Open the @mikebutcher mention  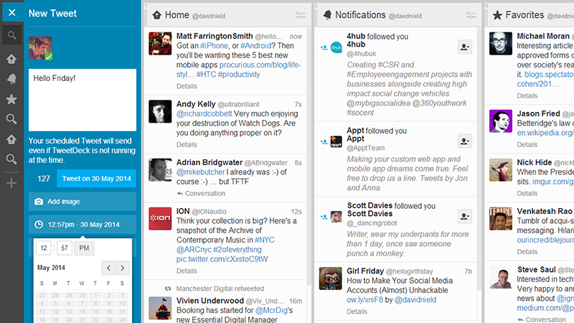(x=200, y=172)
